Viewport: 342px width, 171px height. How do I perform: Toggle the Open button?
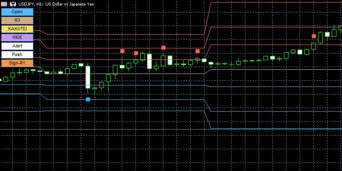point(17,12)
